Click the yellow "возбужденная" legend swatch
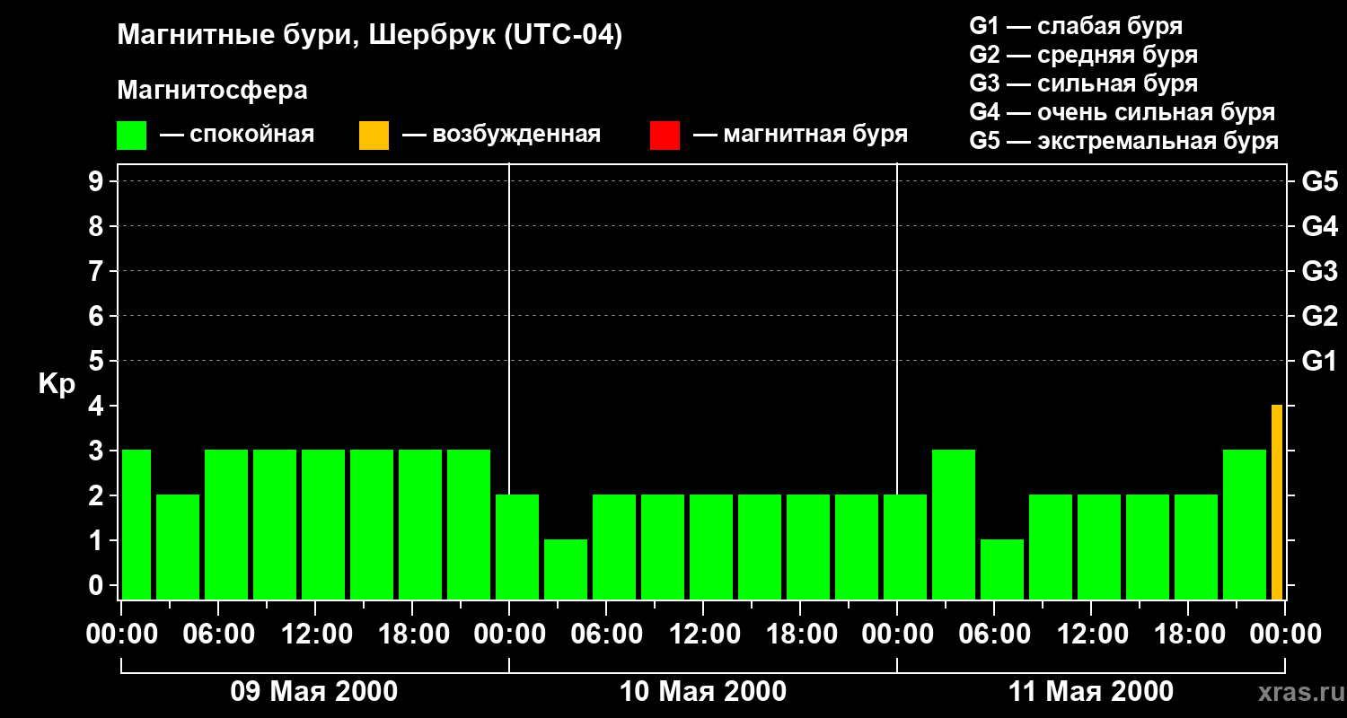The height and width of the screenshot is (718, 1347). (x=374, y=136)
